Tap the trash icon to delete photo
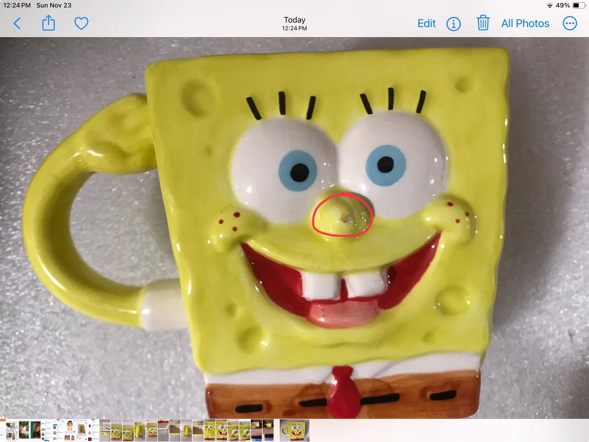This screenshot has height=442, width=589. point(483,23)
